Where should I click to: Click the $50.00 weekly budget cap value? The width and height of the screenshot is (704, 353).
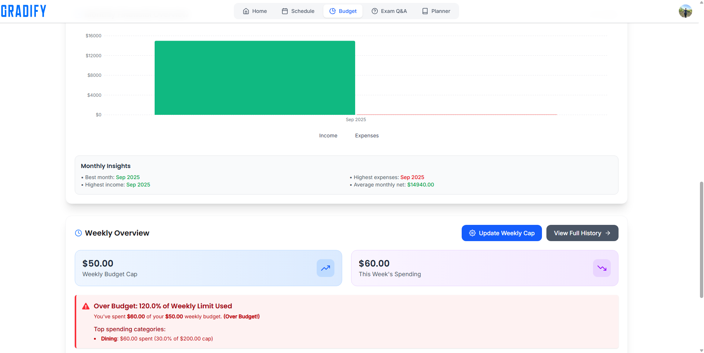[98, 263]
